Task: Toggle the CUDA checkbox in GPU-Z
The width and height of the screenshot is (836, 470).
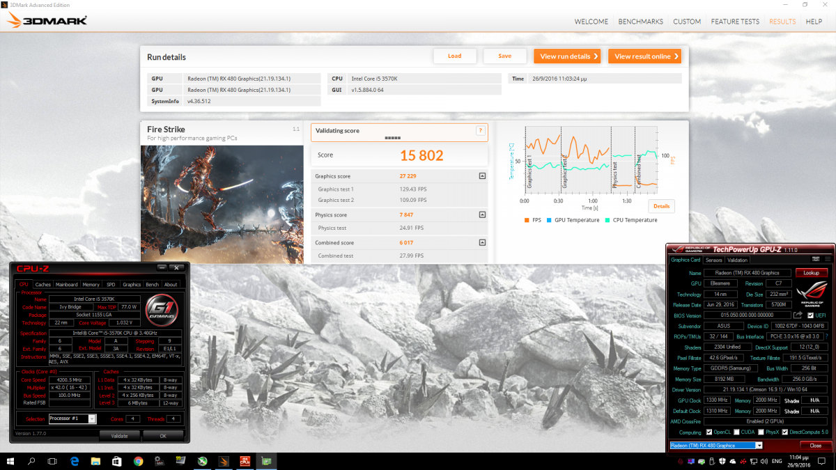Action: click(x=738, y=432)
